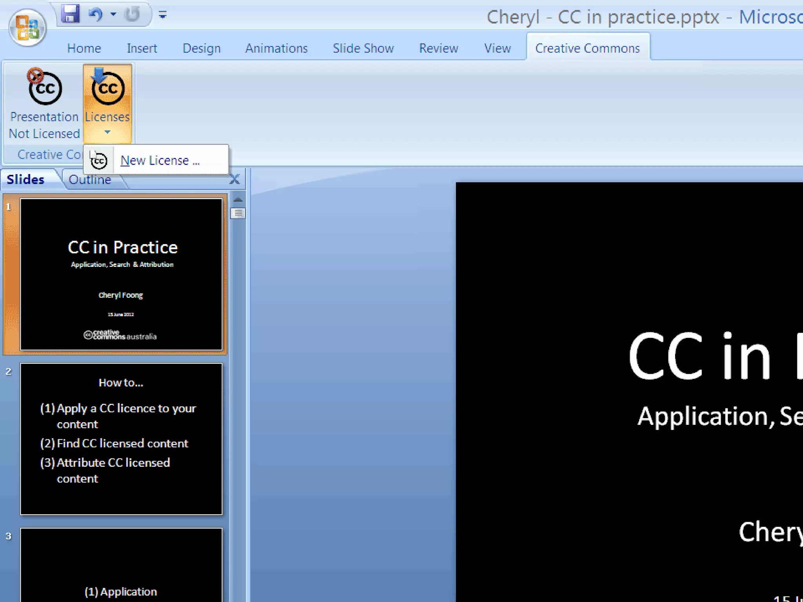Switch to the Slide Show tab
This screenshot has height=602, width=803.
[x=363, y=48]
